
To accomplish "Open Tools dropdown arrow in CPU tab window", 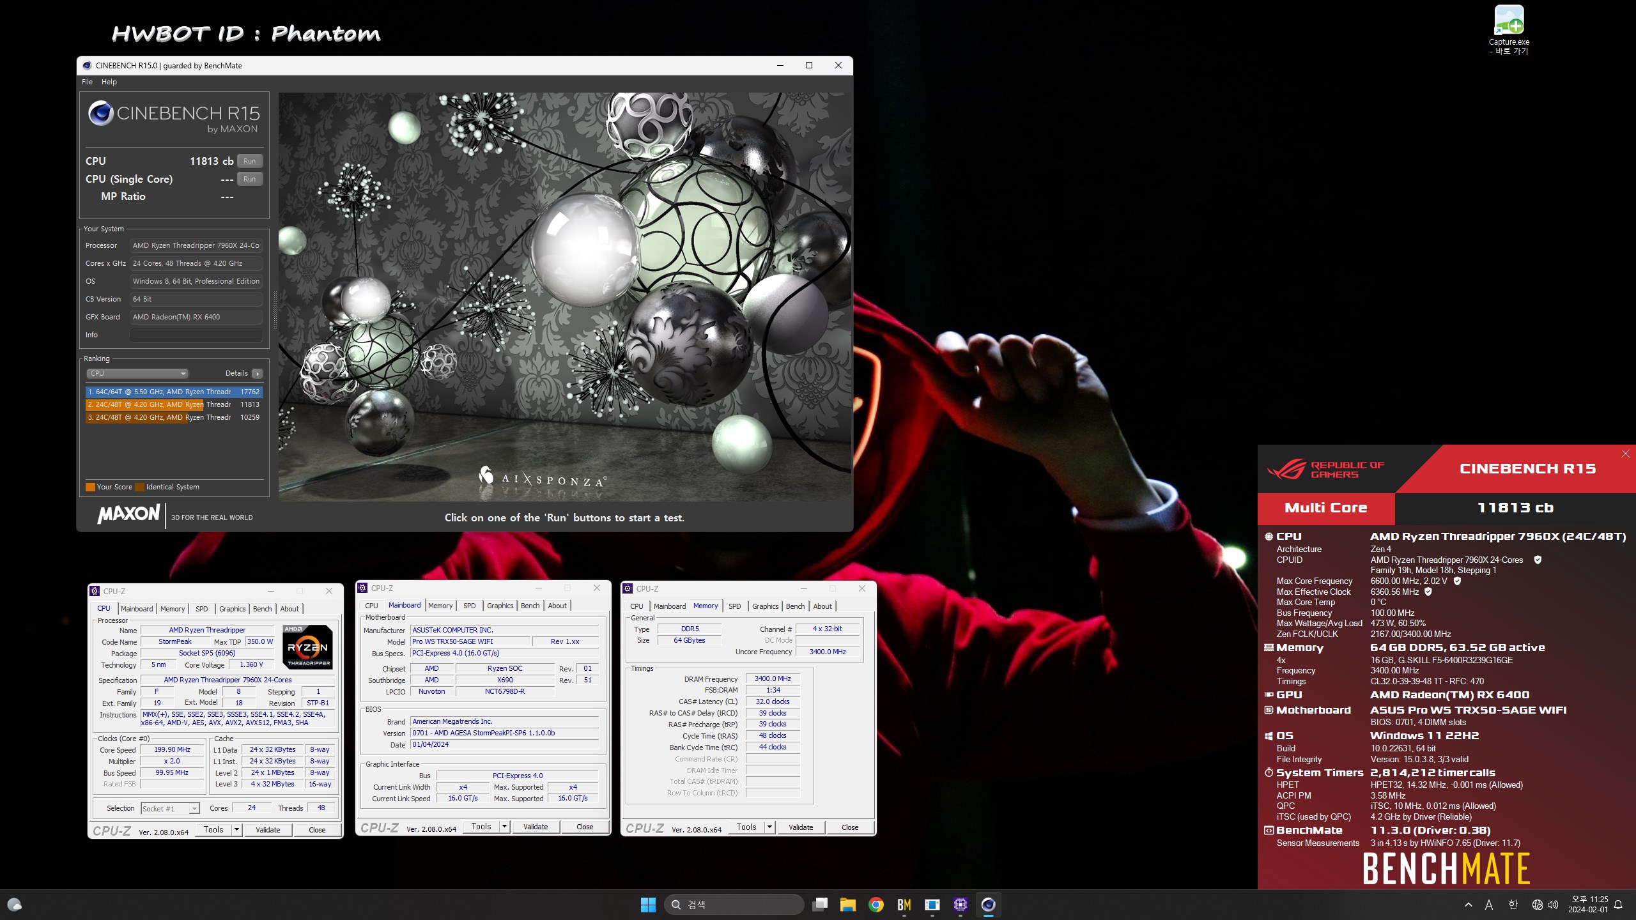I will (x=236, y=829).
